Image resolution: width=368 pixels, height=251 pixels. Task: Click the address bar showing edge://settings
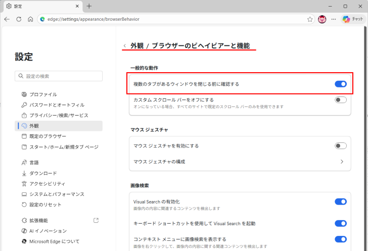coord(176,19)
